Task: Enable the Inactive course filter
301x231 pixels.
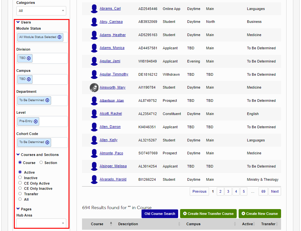Action: (19, 178)
